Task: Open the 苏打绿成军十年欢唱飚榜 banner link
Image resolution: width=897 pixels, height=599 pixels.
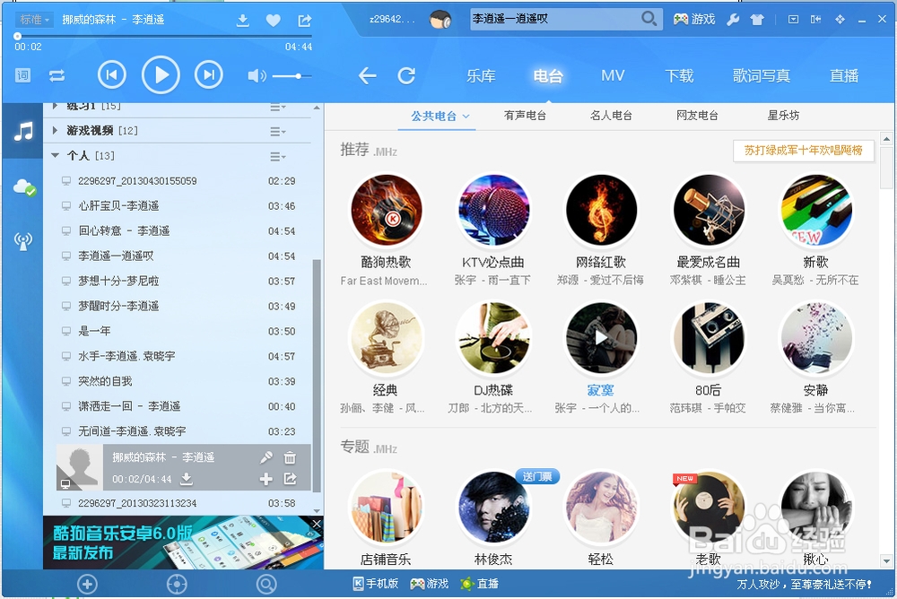Action: click(x=803, y=151)
